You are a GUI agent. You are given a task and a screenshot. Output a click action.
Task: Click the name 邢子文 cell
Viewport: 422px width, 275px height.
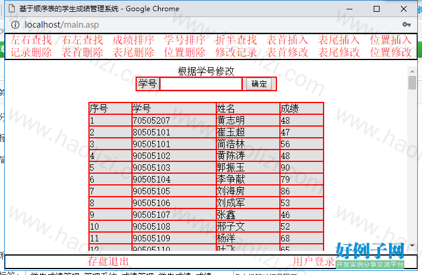coord(248,227)
